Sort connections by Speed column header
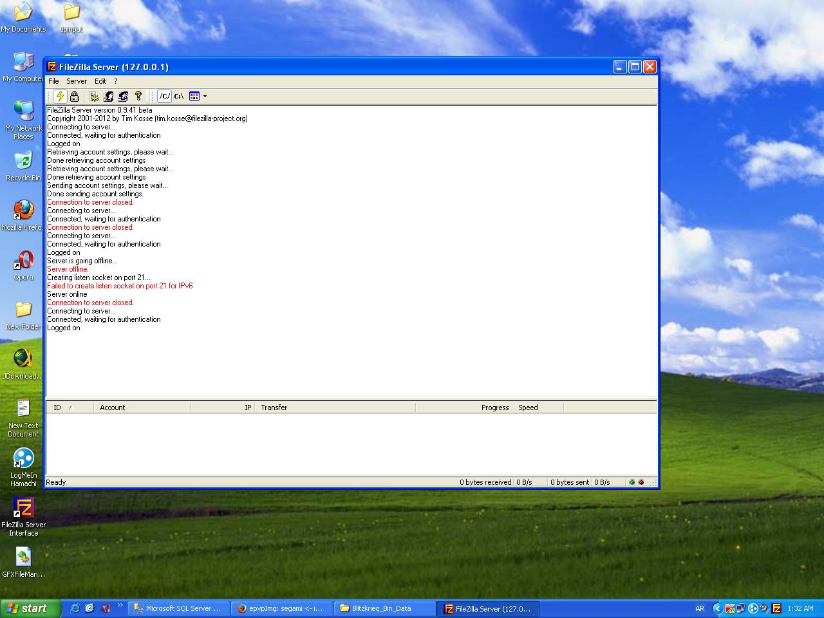This screenshot has height=618, width=824. click(538, 407)
